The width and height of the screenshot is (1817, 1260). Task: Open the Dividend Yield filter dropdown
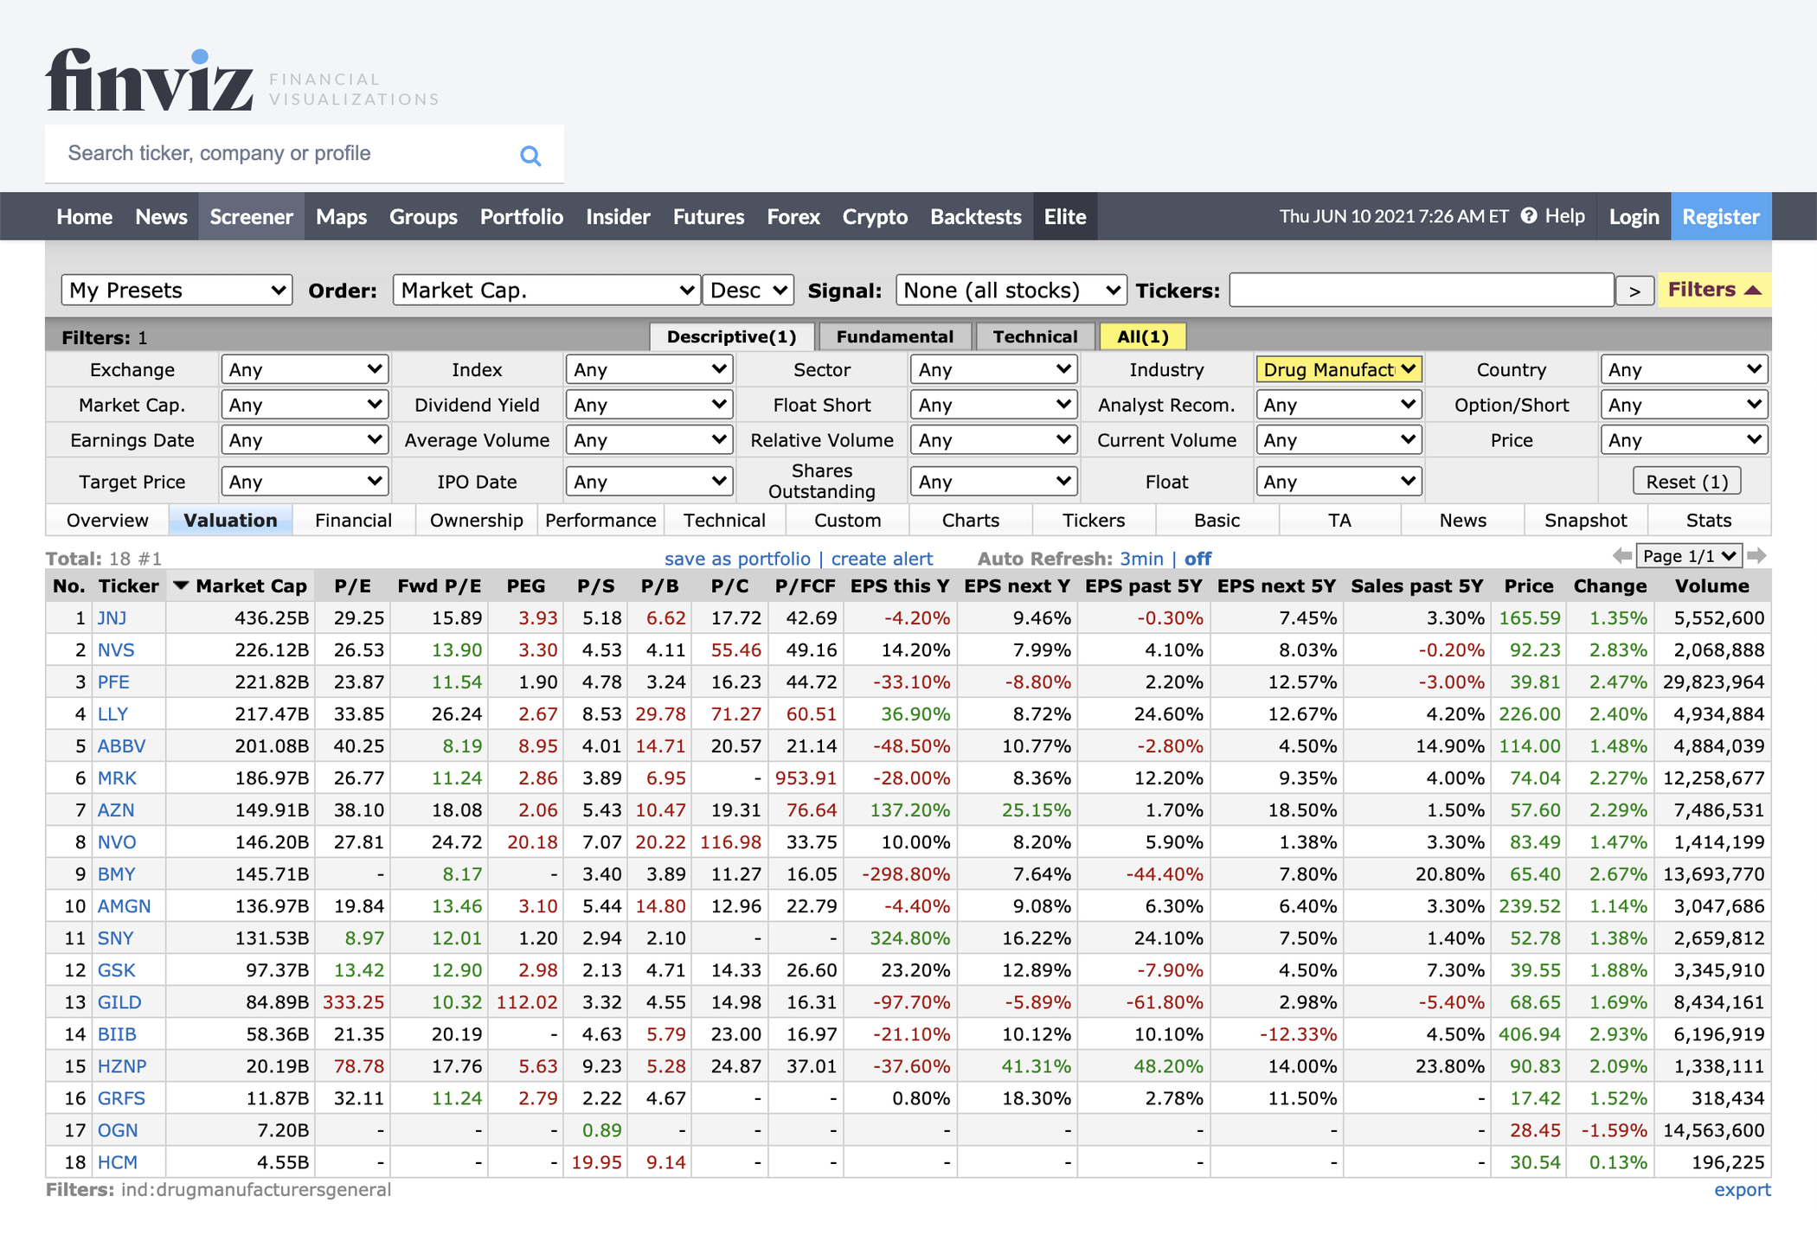[649, 405]
